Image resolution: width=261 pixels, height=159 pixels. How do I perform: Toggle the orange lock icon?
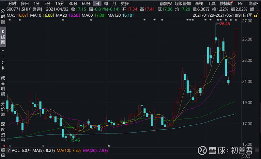pos(256,15)
